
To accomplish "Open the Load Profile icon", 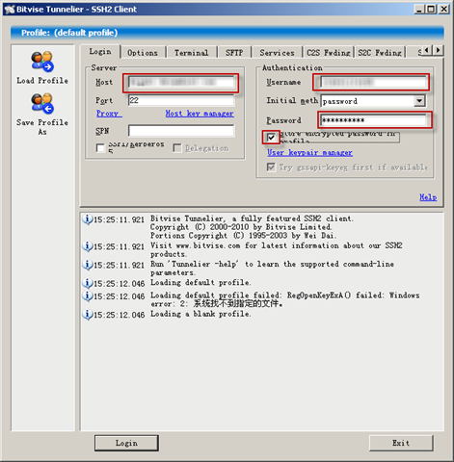I will [42, 62].
